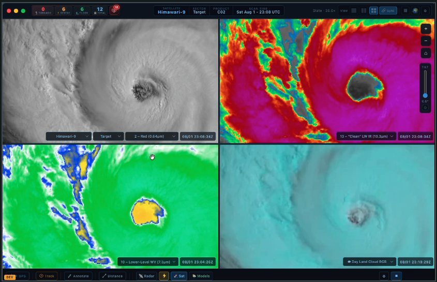Reset map view with the home button
Viewport: 437px width, 282px height.
coord(426,53)
